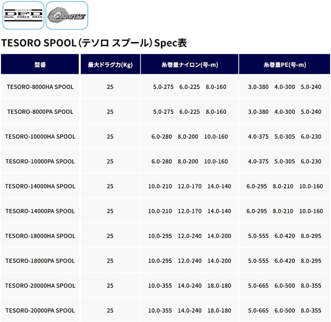Viewport: 331px width, 322px height.
Task: Click the TESORO-18000HA SPOOL model cell
Action: click(40, 236)
